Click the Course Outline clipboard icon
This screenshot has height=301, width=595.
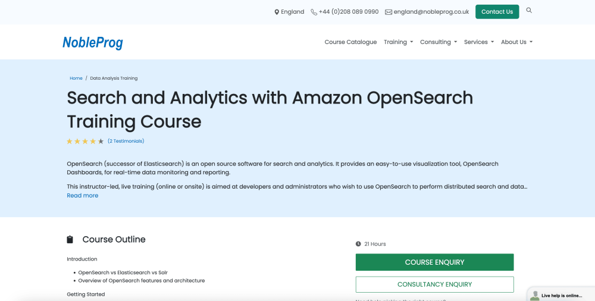tap(70, 240)
